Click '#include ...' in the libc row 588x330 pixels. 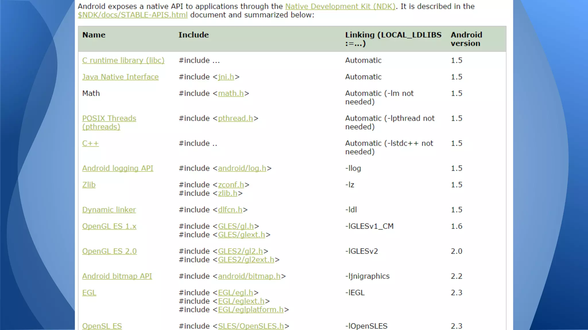pyautogui.click(x=199, y=60)
